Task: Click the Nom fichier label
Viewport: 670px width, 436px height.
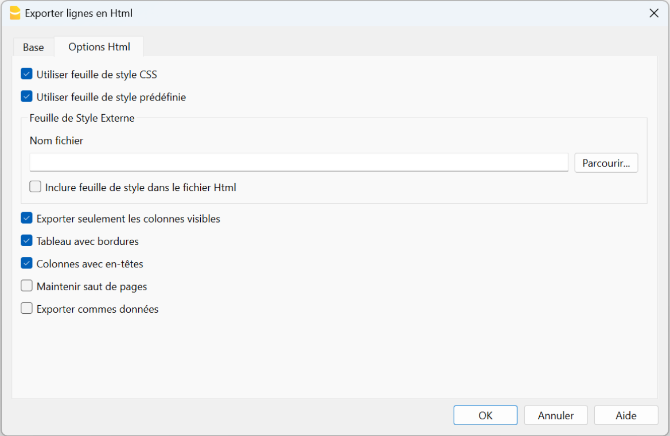Action: coord(56,141)
